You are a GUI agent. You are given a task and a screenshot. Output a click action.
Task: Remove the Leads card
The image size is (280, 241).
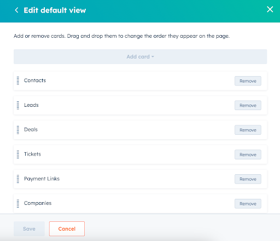pos(248,105)
